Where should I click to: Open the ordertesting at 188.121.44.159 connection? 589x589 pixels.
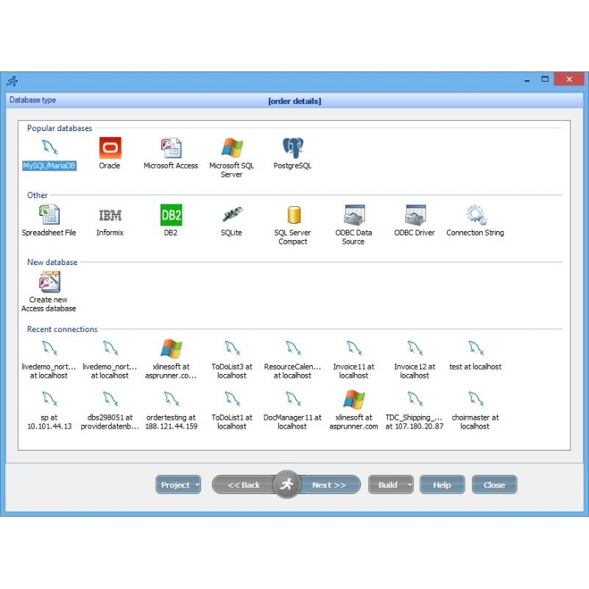point(172,409)
